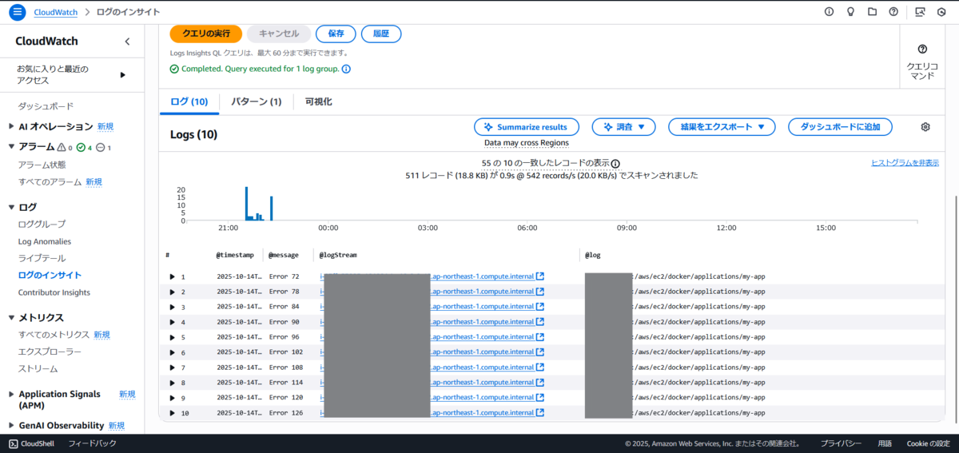Open アラーム状態 in sidebar

[42, 165]
